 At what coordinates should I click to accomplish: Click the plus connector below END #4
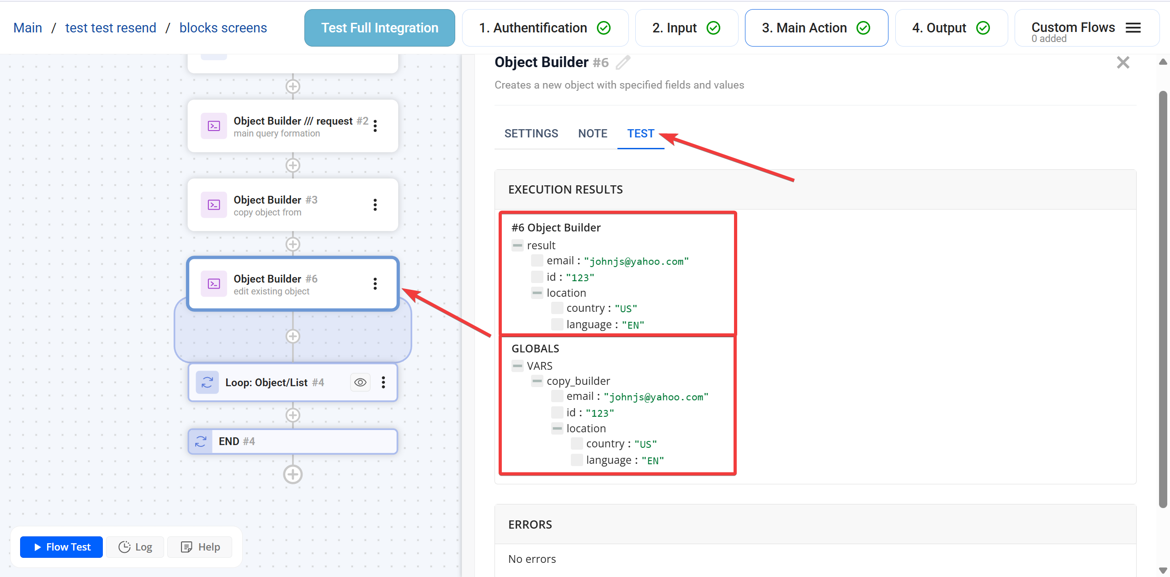pyautogui.click(x=292, y=474)
